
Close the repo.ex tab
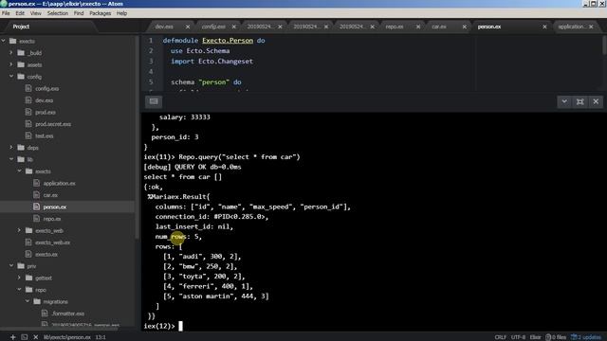(x=418, y=27)
